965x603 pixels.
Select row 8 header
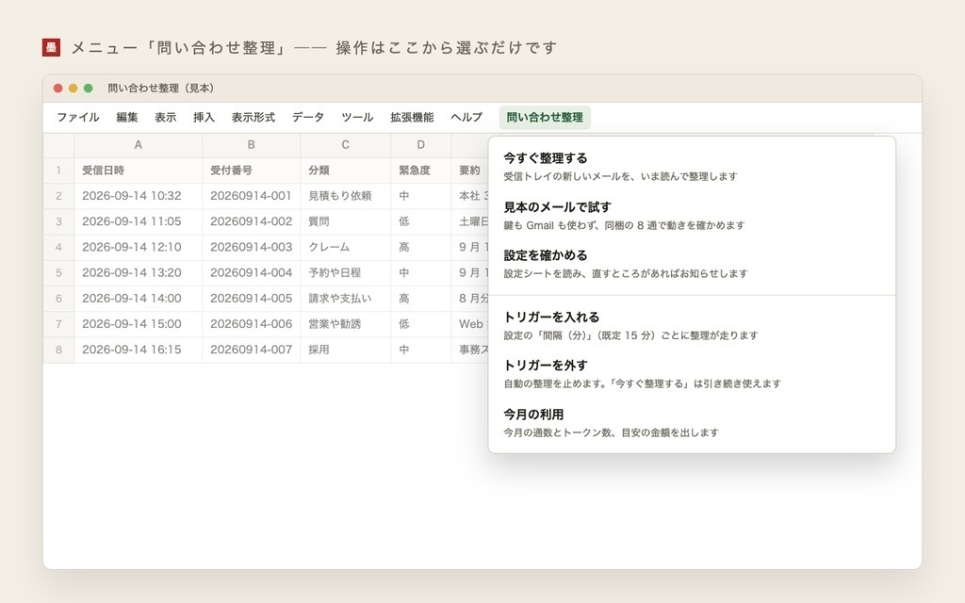58,350
